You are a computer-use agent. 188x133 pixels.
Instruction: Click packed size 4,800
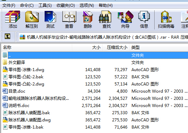click(x=122, y=91)
